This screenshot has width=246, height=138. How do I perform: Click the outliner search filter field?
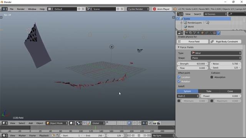pos(237,14)
